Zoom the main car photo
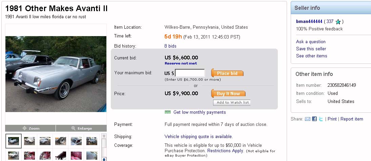Screen dimensions: 371x161 (30, 128)
